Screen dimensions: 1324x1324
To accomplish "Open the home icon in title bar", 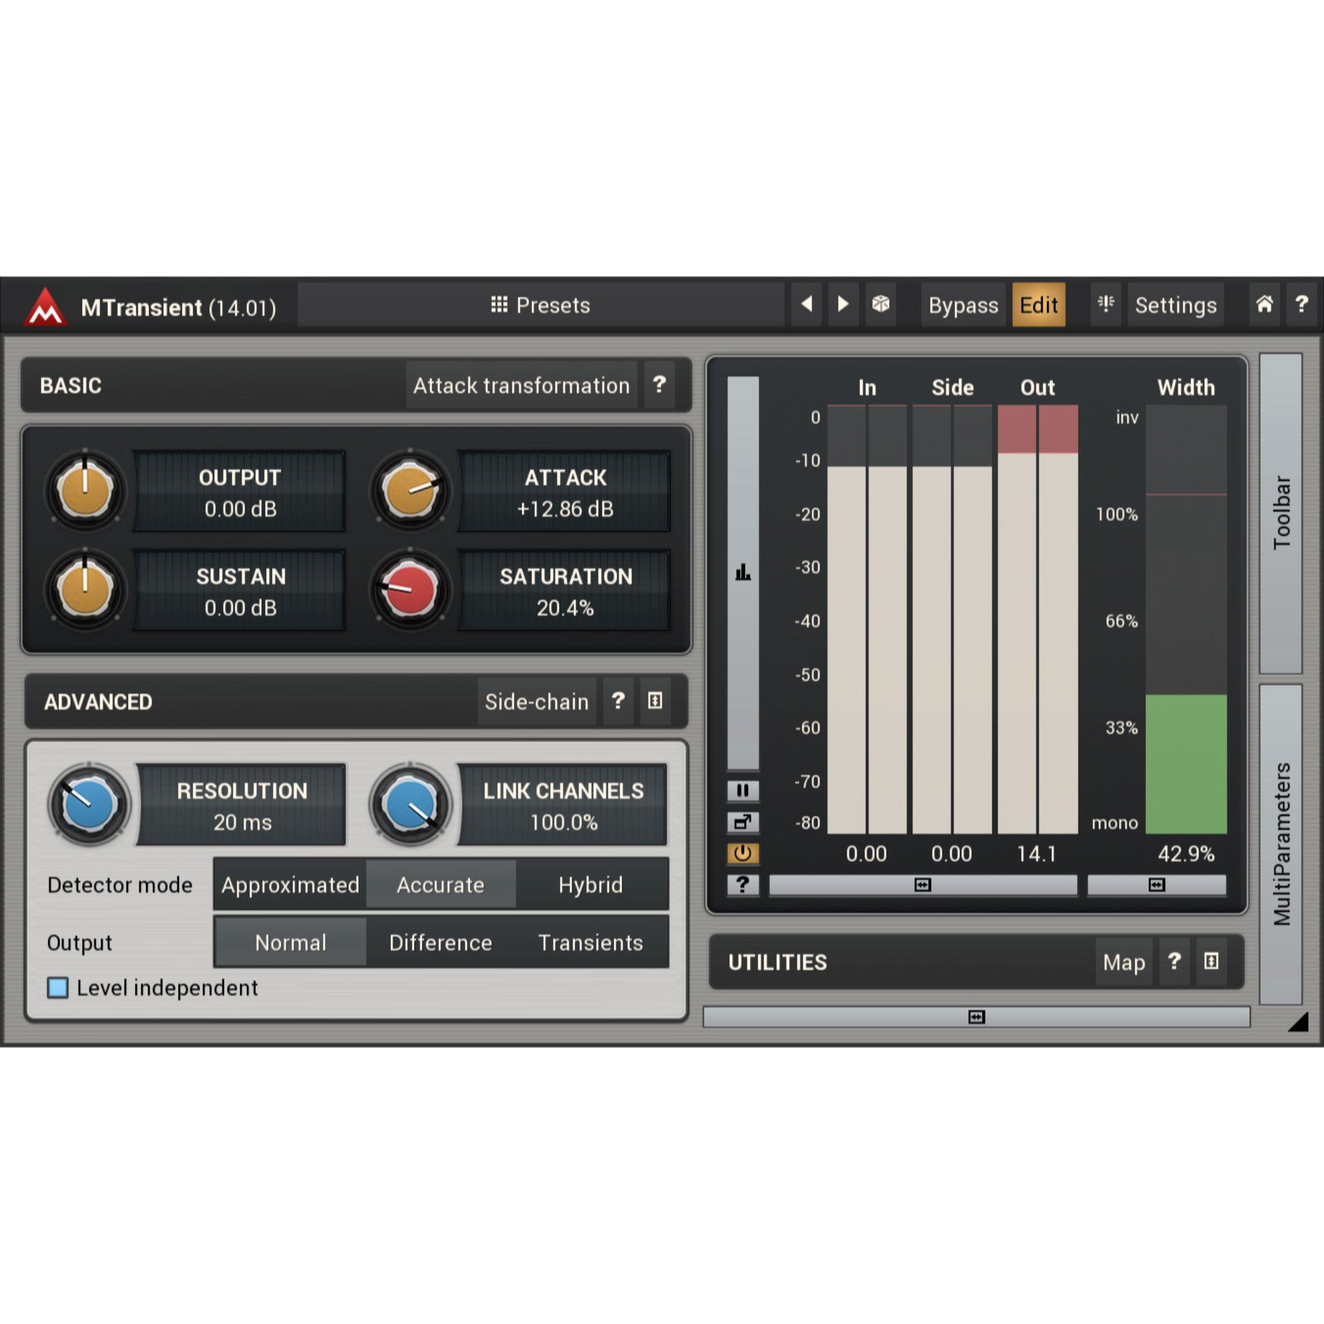I will [1264, 305].
